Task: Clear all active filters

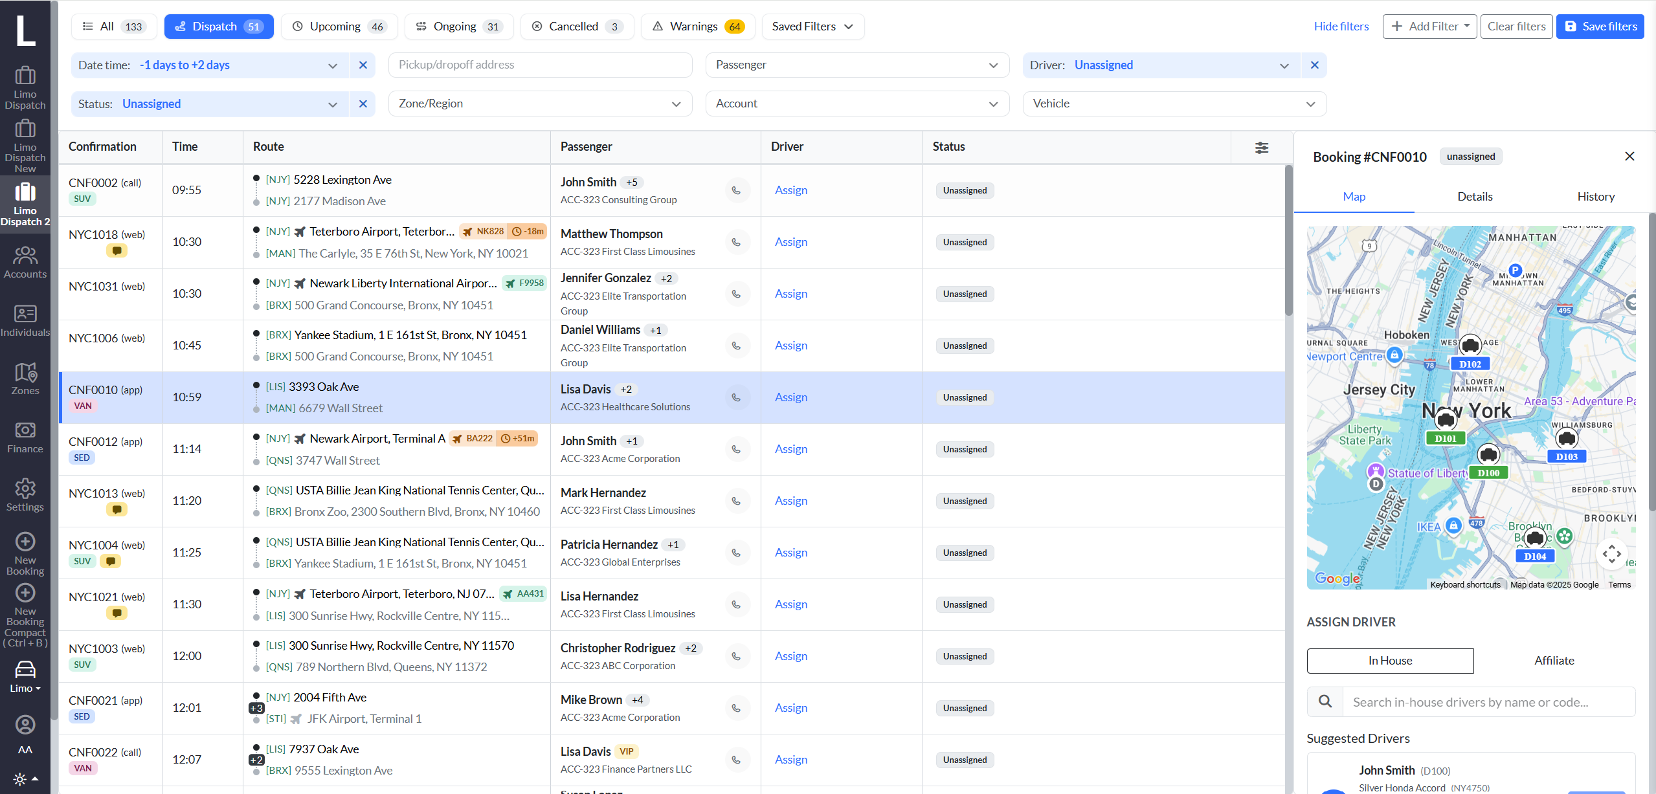Action: click(x=1516, y=26)
